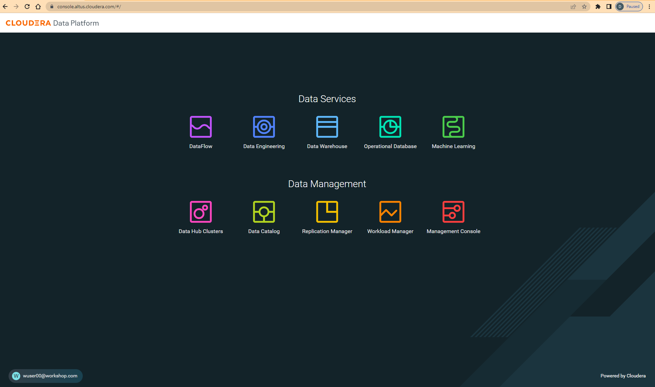The width and height of the screenshot is (655, 387).
Task: Click the Data Services heading
Action: tap(327, 99)
